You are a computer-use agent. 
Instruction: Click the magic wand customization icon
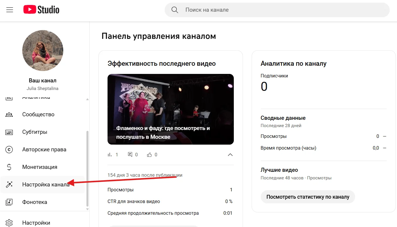(x=9, y=184)
